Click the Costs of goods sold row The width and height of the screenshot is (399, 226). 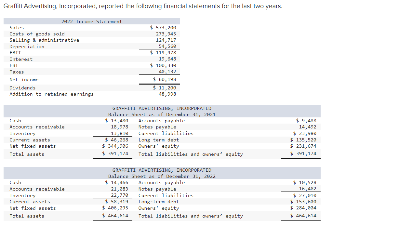(x=36, y=34)
